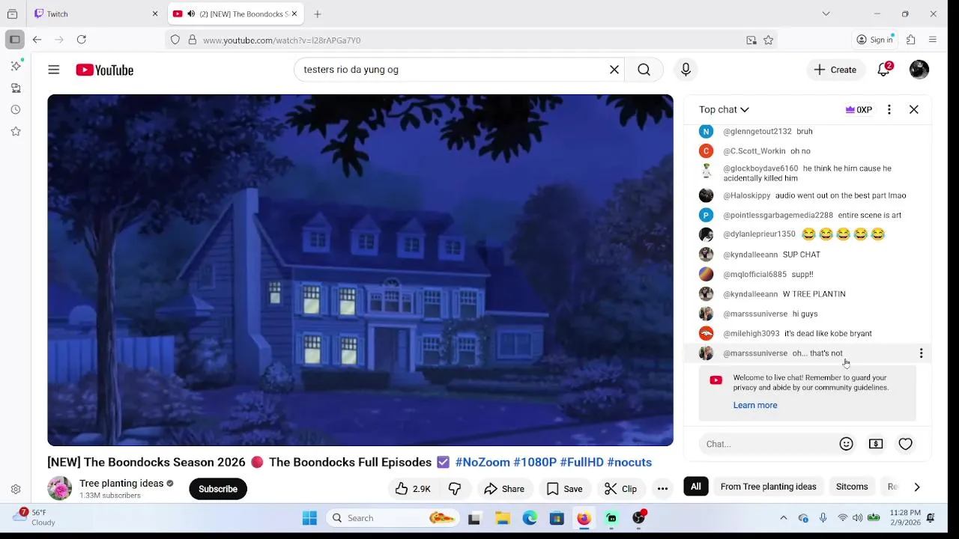Open sidebar settings gear

pyautogui.click(x=16, y=490)
